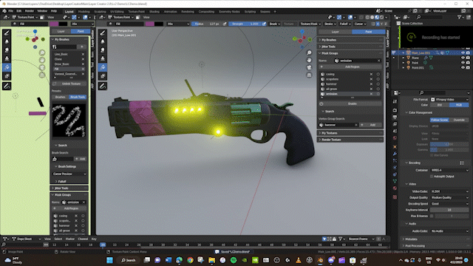The image size is (473, 266).
Task: Select the Draw brush tool in viewport toolbar
Action: (x=103, y=33)
